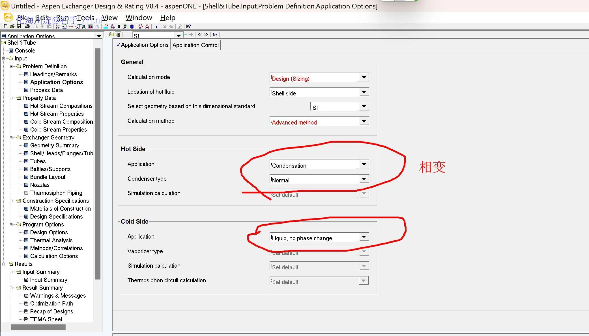Open Hot Stream Compositions form
This screenshot has width=589, height=336.
tap(61, 106)
